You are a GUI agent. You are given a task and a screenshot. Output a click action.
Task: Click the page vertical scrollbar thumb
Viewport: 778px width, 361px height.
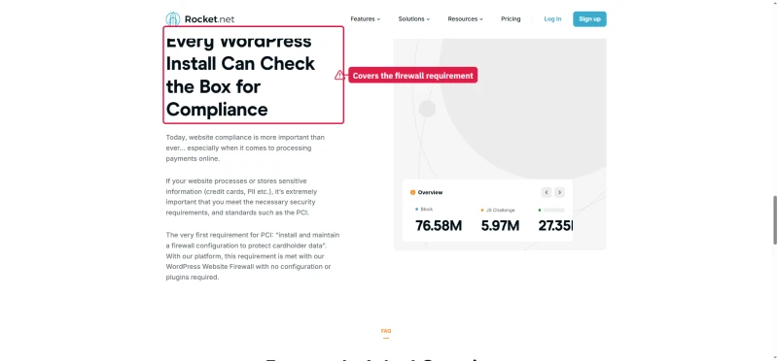tap(775, 220)
